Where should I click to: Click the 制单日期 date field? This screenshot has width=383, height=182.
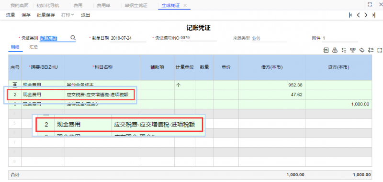(x=128, y=38)
